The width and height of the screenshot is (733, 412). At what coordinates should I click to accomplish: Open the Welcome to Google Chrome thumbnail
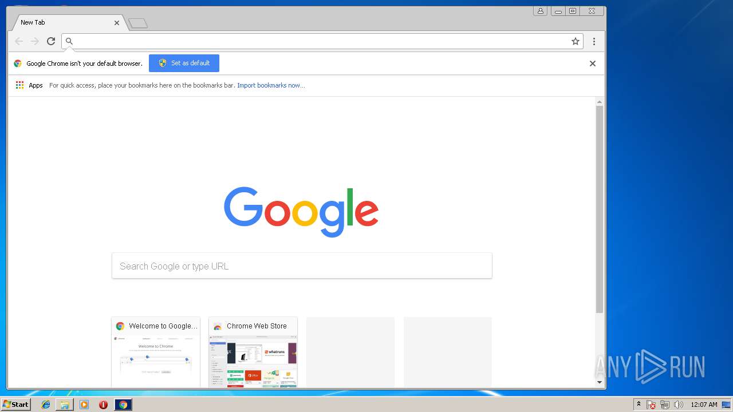click(x=156, y=352)
